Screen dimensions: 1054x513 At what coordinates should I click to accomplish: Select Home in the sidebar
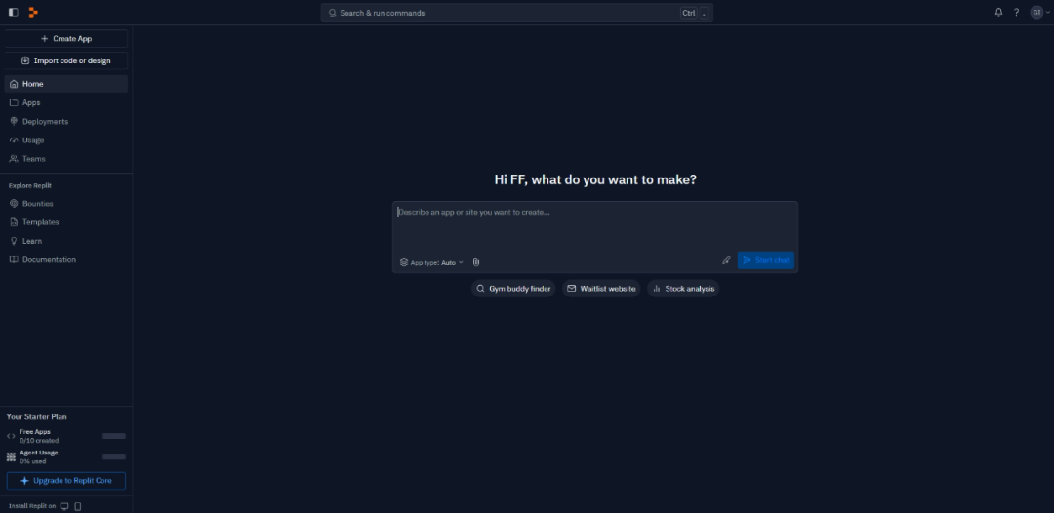pyautogui.click(x=66, y=84)
